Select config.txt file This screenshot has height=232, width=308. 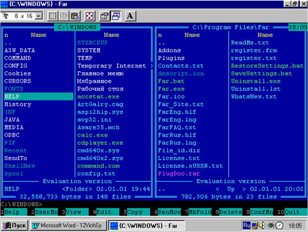pyautogui.click(x=96, y=174)
